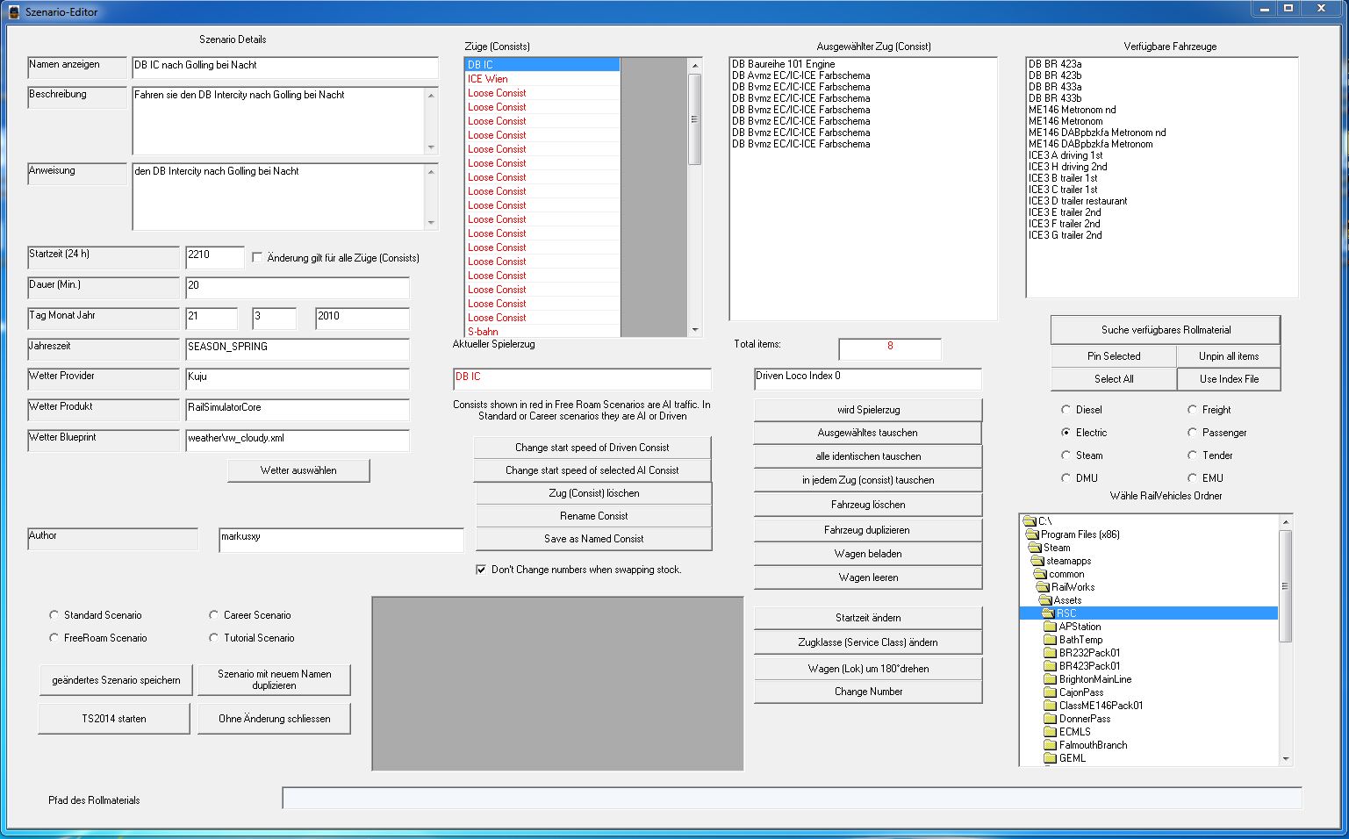Image resolution: width=1349 pixels, height=839 pixels.
Task: Uncheck 'Don't Change numbers when swapping stock'
Action: 481,570
